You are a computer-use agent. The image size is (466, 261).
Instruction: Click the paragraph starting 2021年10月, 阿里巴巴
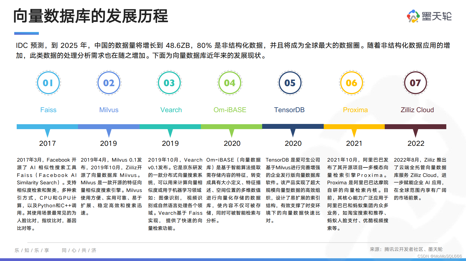(x=358, y=194)
